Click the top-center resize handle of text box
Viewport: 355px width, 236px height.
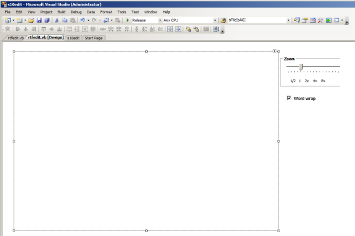[x=146, y=51]
